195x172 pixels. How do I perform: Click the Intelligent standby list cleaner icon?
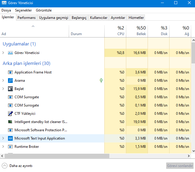(x=10, y=122)
